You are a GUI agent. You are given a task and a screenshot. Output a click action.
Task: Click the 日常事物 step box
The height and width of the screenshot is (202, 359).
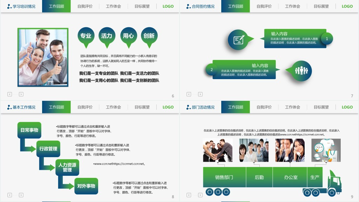(x=29, y=130)
